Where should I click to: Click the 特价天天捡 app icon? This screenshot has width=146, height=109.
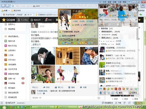[6, 46]
